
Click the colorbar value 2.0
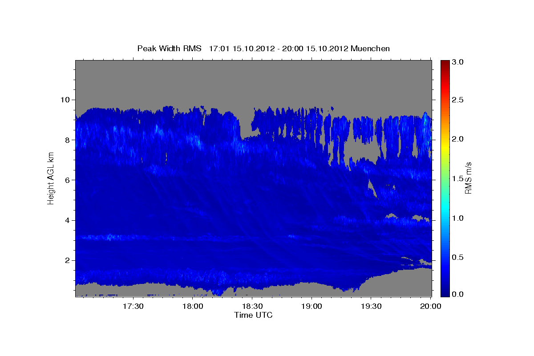(458, 139)
